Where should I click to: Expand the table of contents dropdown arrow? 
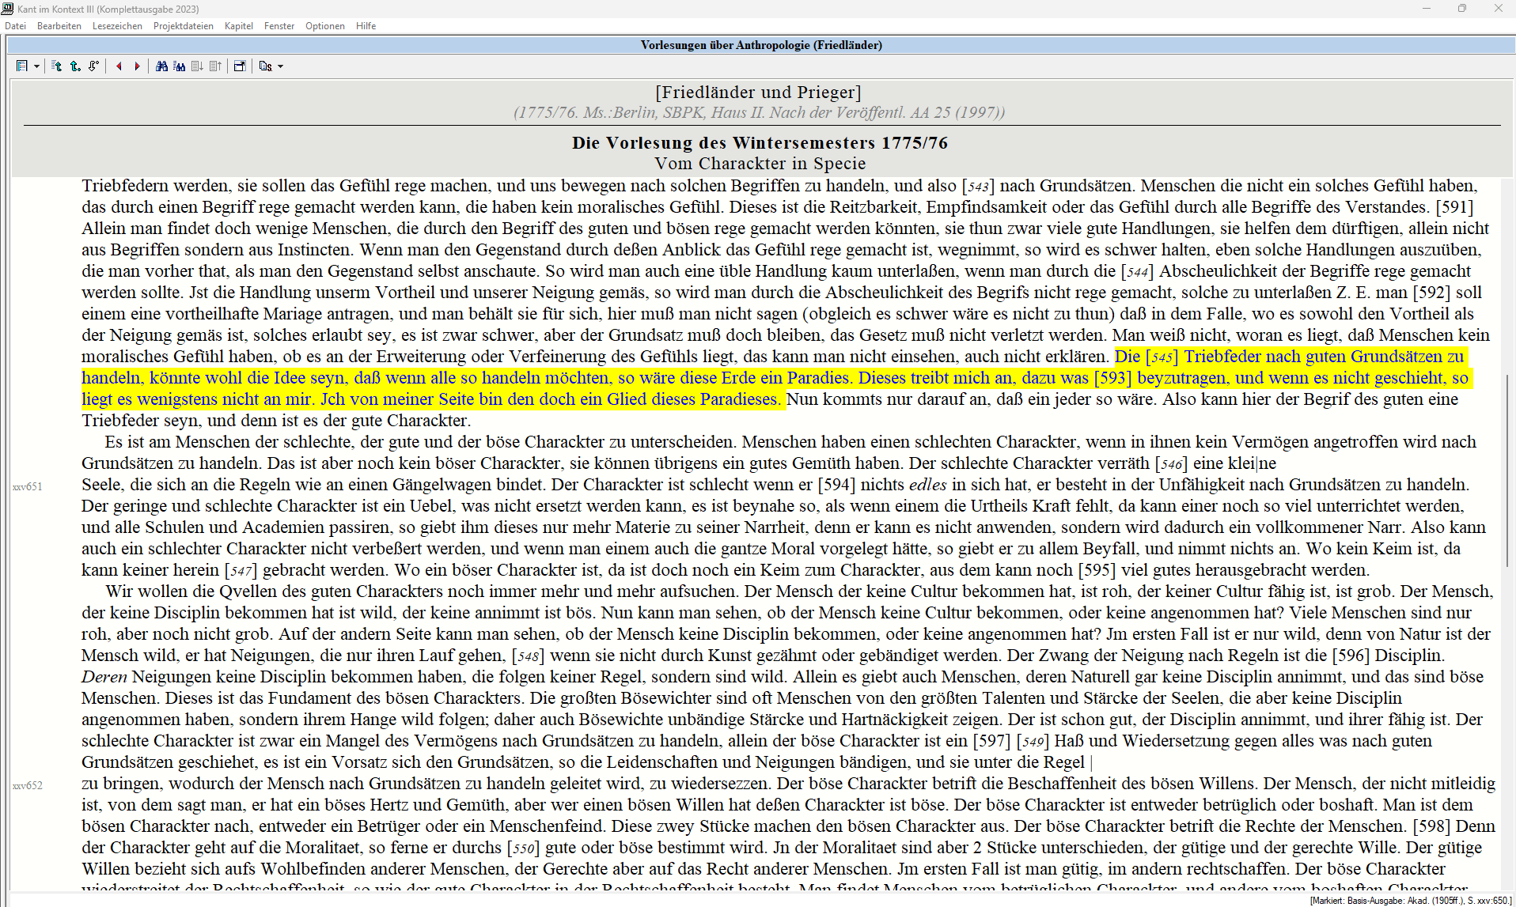(36, 66)
